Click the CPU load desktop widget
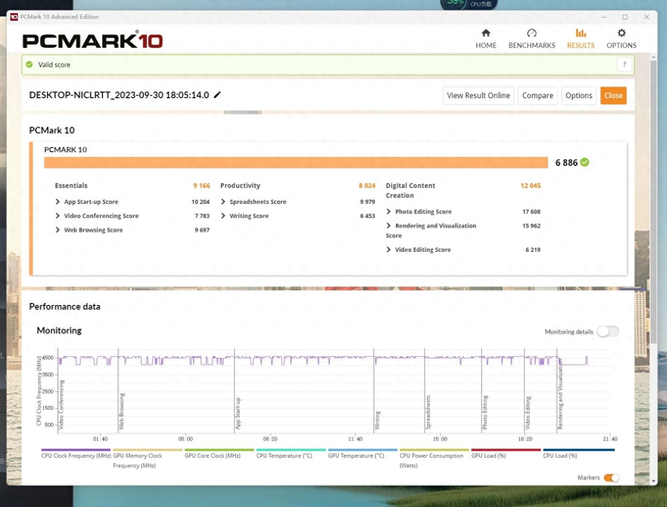667x507 pixels. tap(468, 3)
